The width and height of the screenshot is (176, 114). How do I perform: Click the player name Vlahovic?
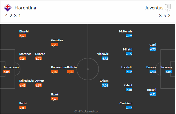[x=103, y=54]
